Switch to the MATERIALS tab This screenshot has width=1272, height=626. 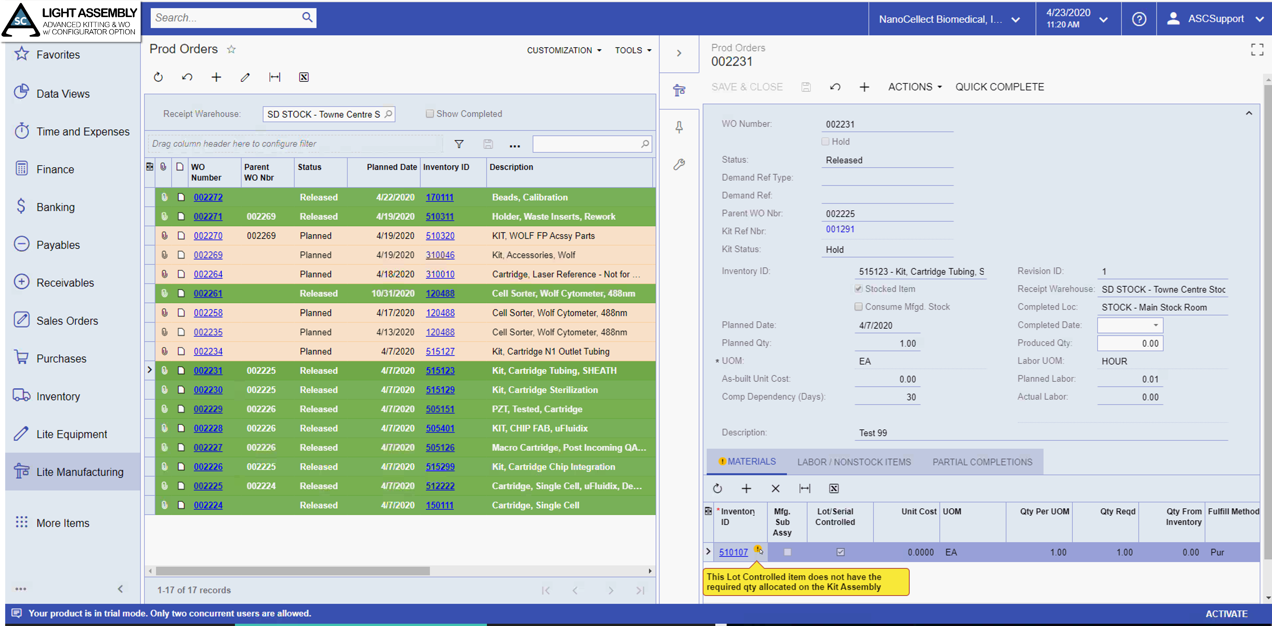click(747, 461)
